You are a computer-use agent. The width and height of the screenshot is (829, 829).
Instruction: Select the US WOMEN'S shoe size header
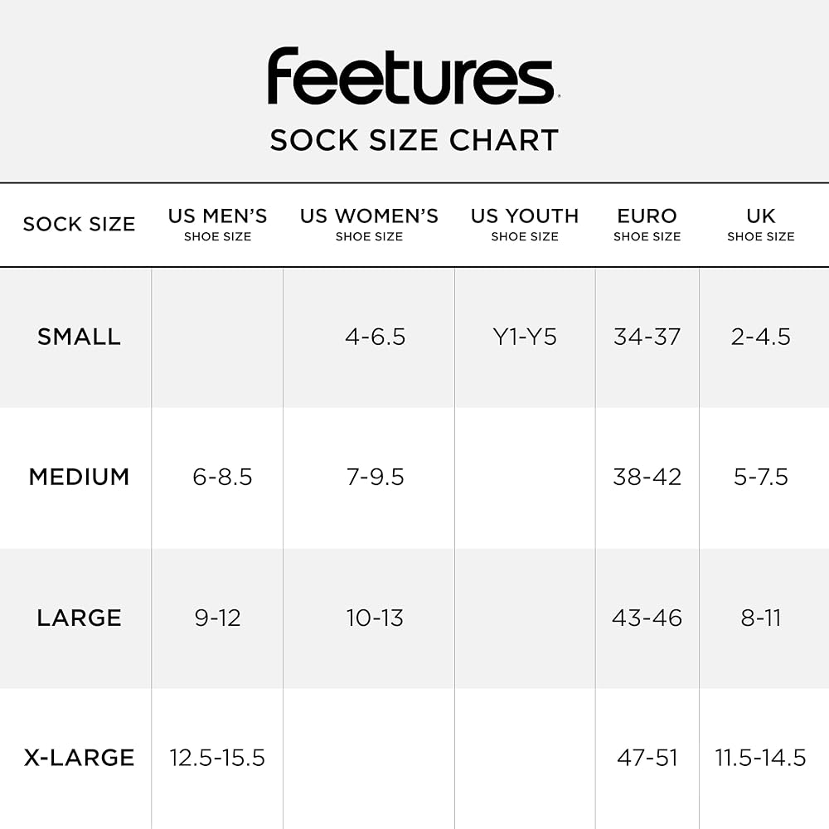[x=369, y=224]
